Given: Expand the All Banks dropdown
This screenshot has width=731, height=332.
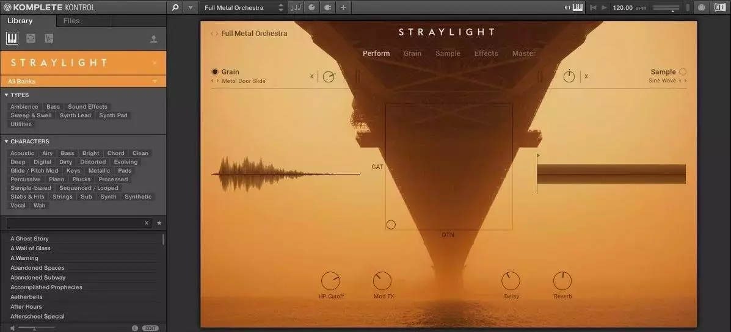Looking at the screenshot, I should pyautogui.click(x=155, y=81).
